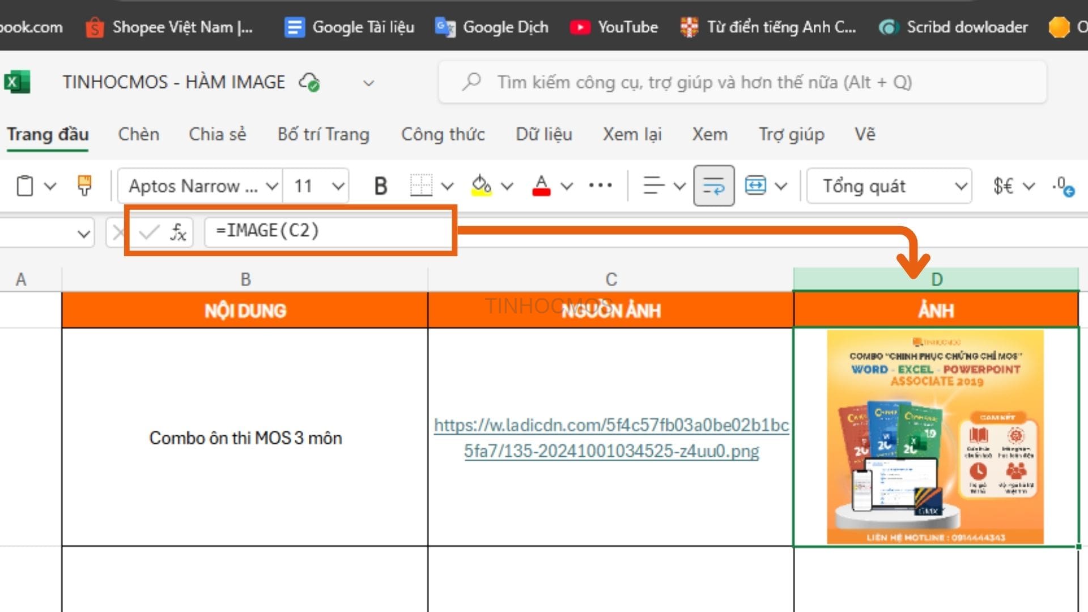
Task: Open the Dữ liệu tab
Action: coord(543,134)
